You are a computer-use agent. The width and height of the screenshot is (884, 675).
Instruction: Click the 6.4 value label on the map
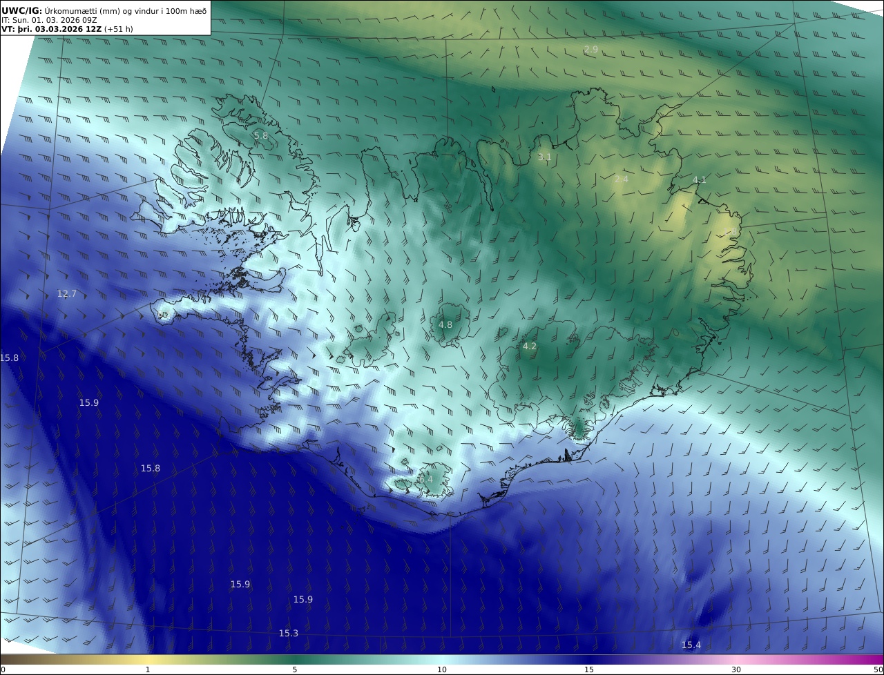click(425, 478)
